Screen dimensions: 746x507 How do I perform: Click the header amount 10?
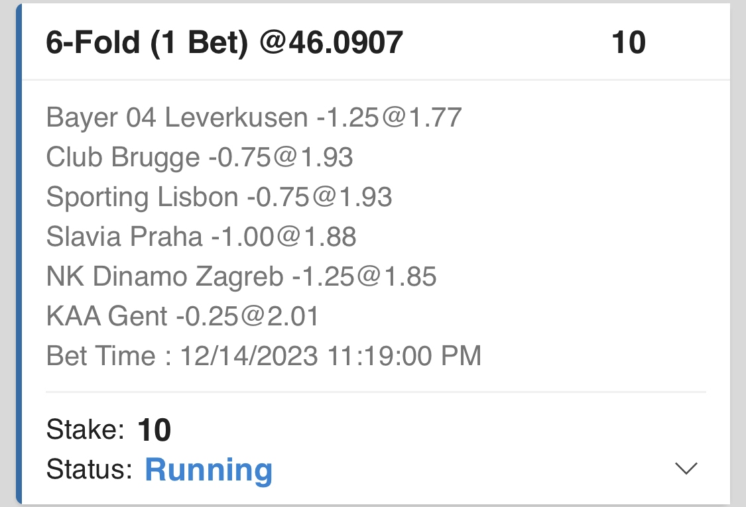(x=628, y=43)
